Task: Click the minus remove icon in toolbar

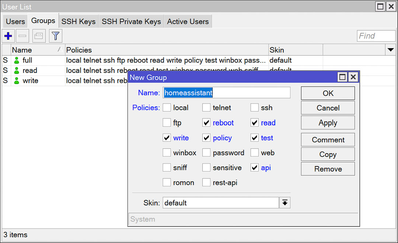Action: tap(22, 36)
